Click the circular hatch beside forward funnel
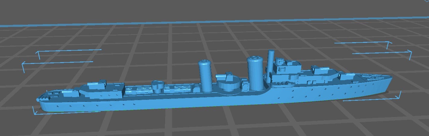The image size is (429, 136). [x=245, y=88]
